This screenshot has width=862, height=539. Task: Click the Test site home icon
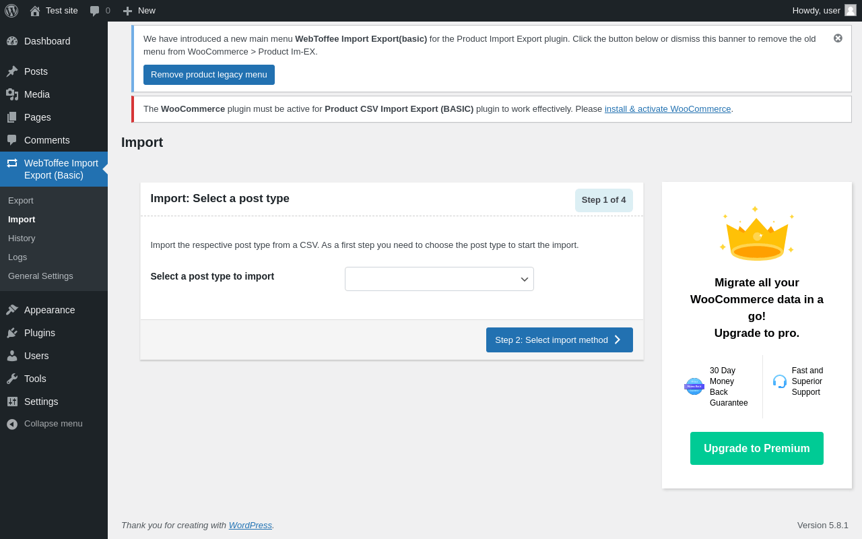[x=35, y=11]
